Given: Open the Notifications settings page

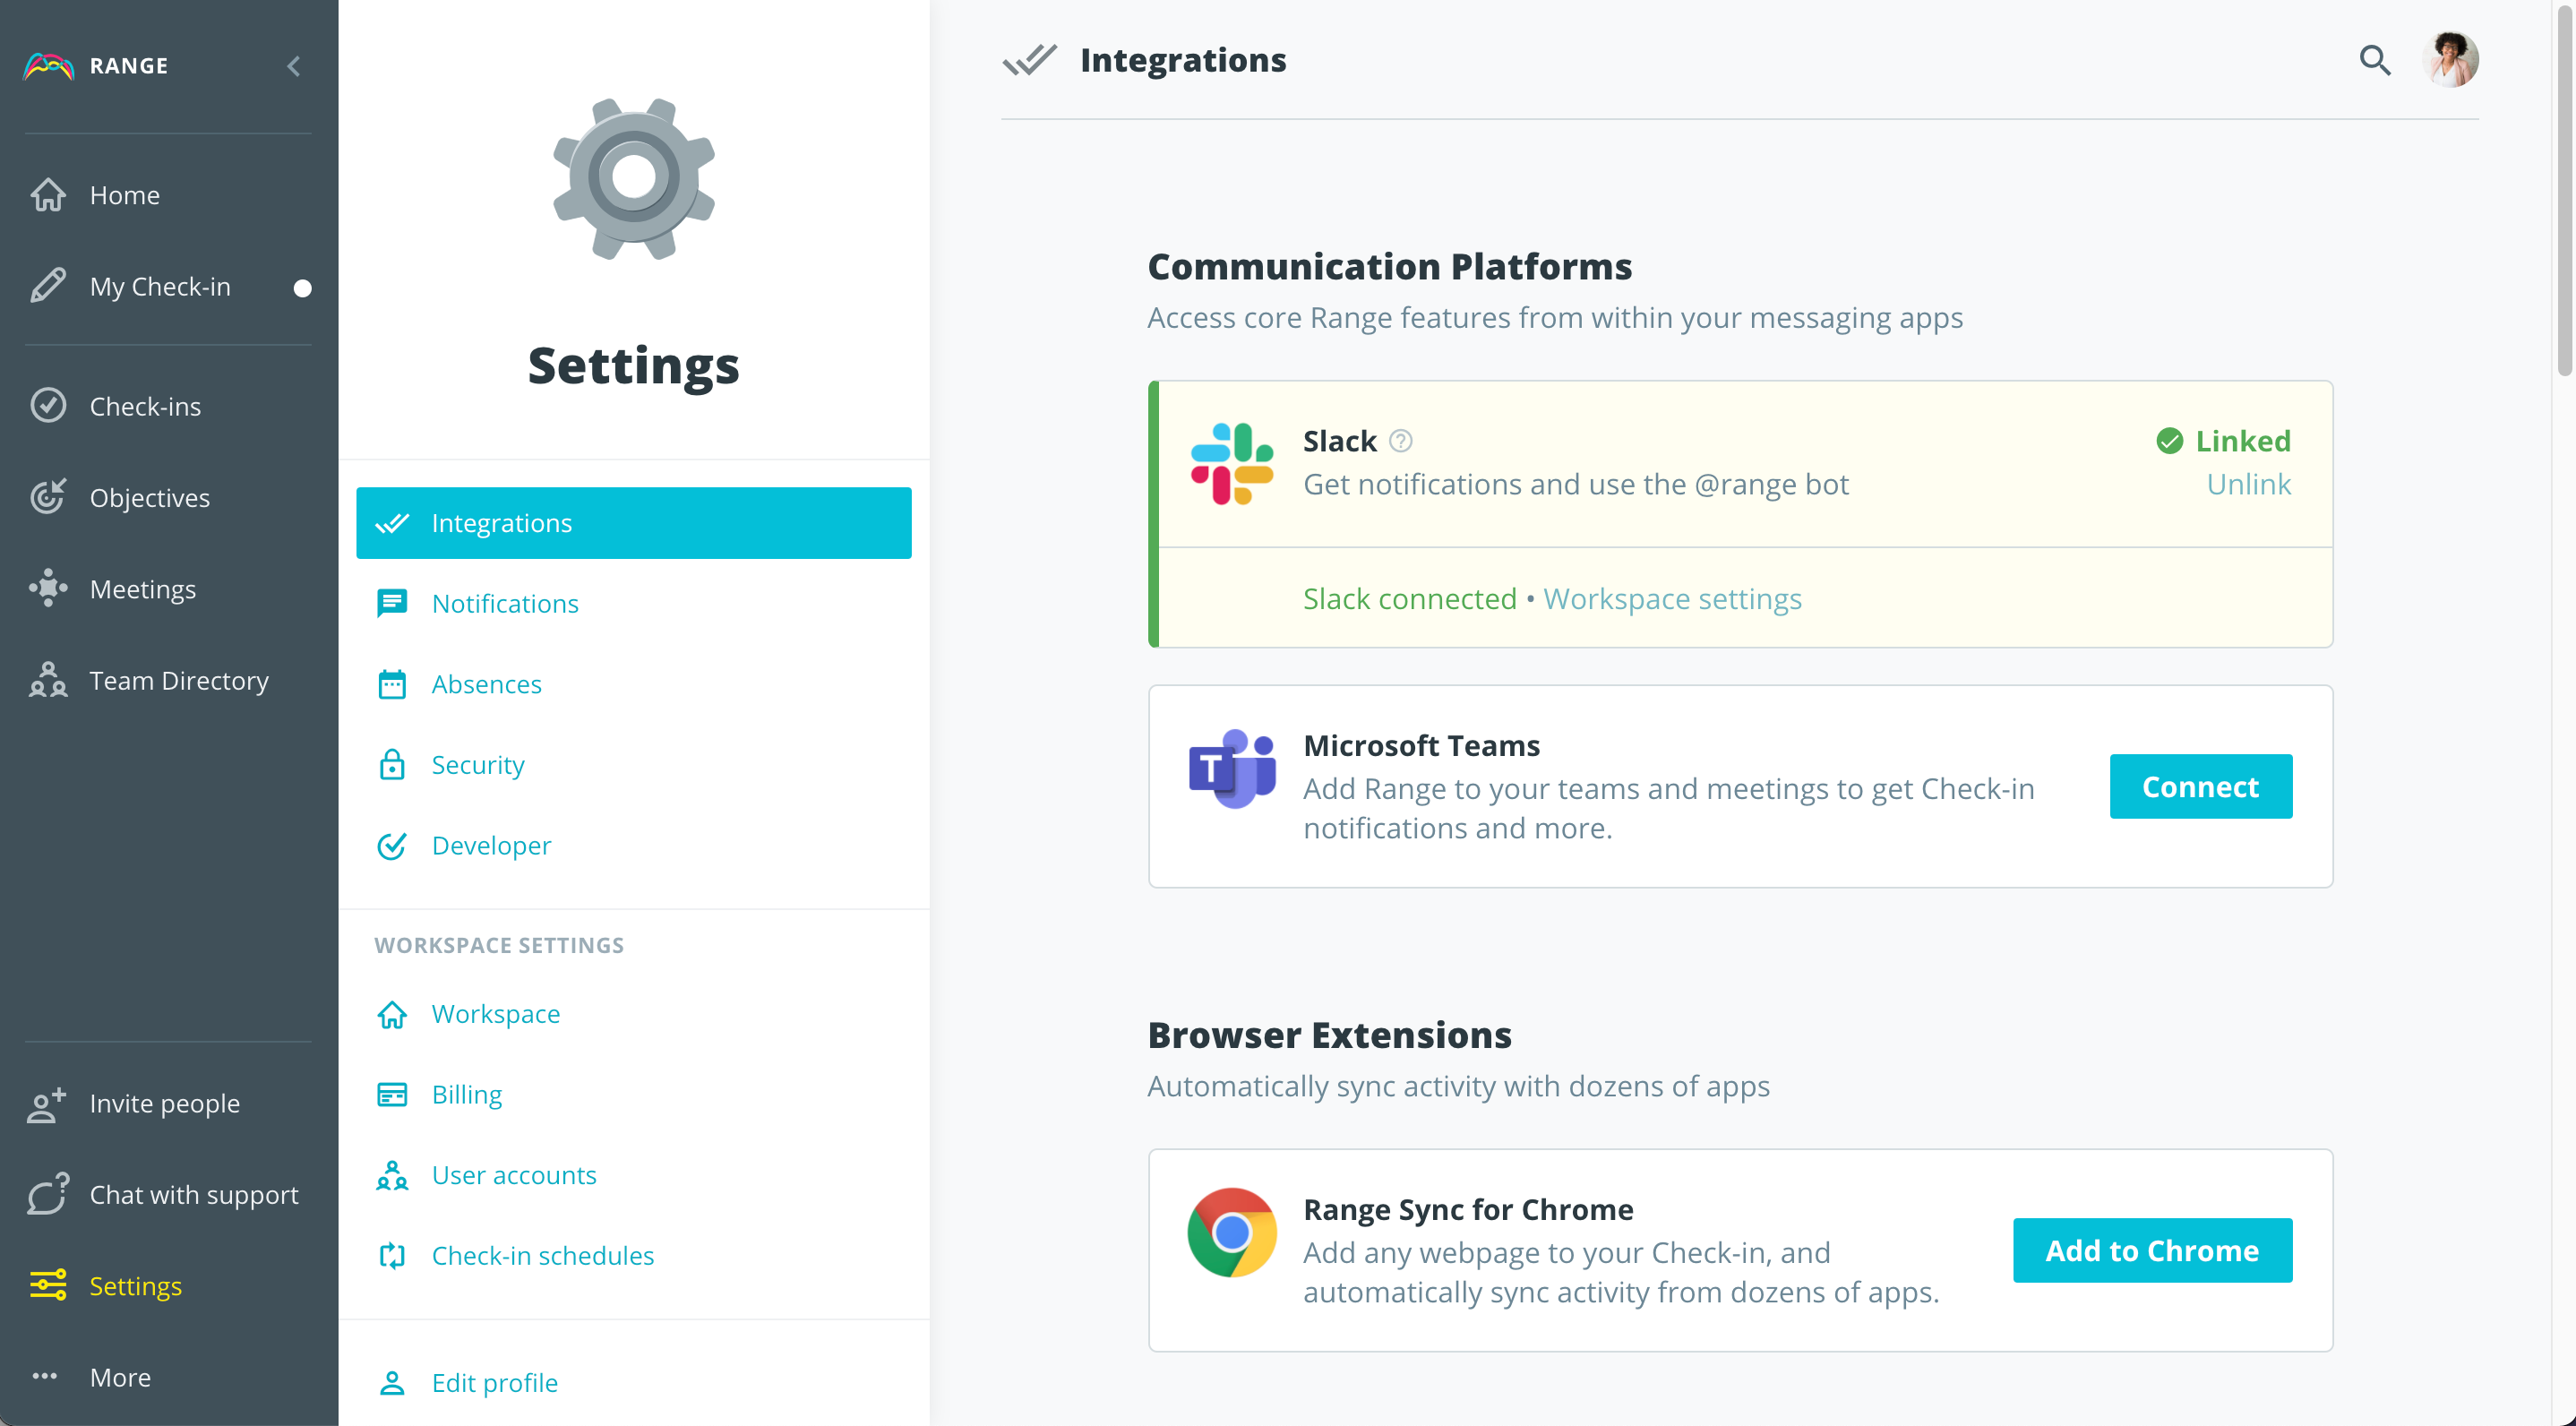Looking at the screenshot, I should click(634, 603).
